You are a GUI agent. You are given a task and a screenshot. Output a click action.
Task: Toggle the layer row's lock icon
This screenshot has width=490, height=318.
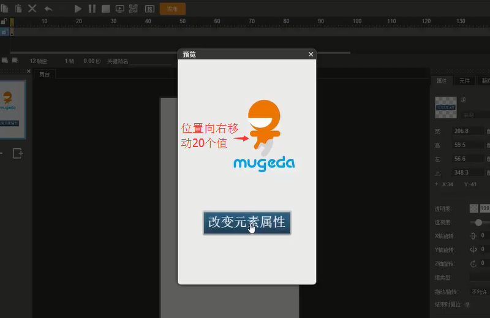tap(4, 32)
